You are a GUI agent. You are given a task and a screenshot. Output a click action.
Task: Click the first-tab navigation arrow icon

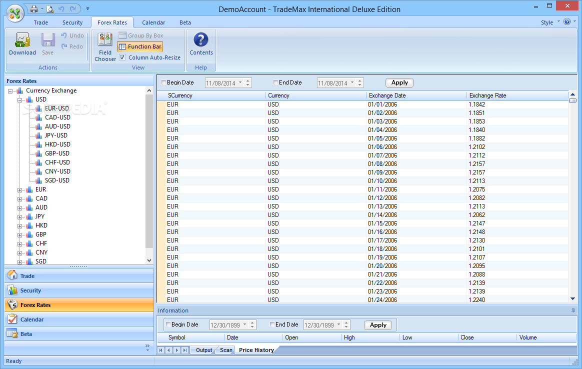[160, 350]
